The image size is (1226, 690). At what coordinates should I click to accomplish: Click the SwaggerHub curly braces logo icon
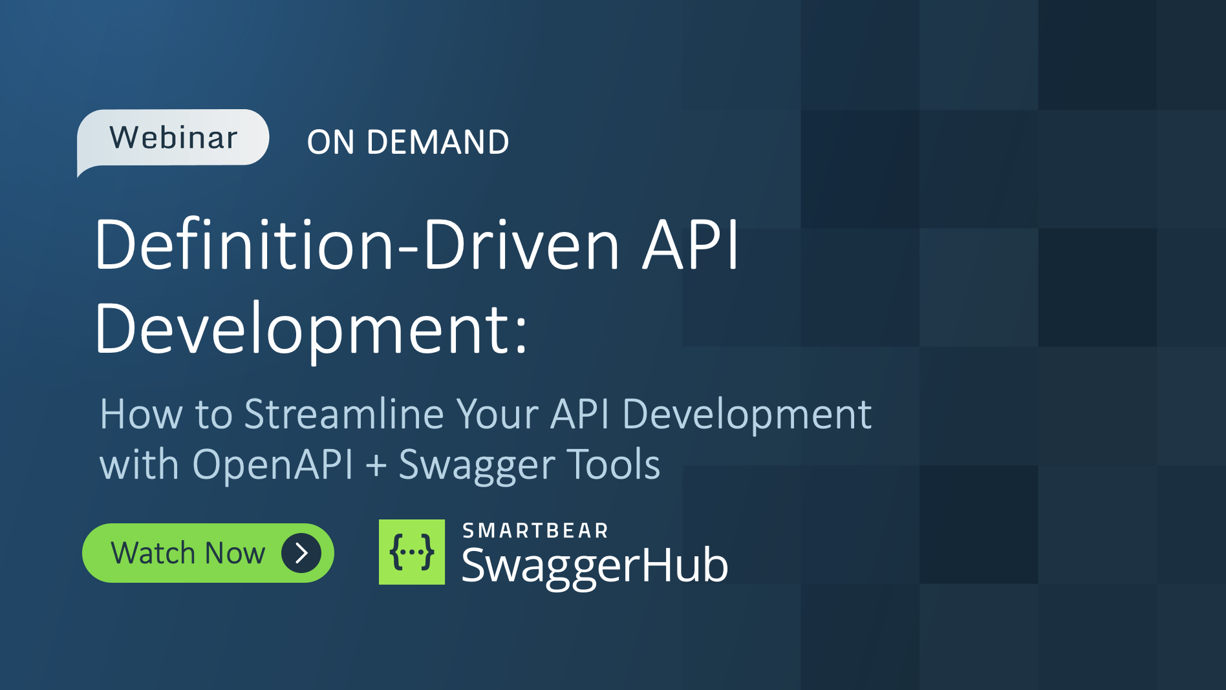(x=412, y=552)
